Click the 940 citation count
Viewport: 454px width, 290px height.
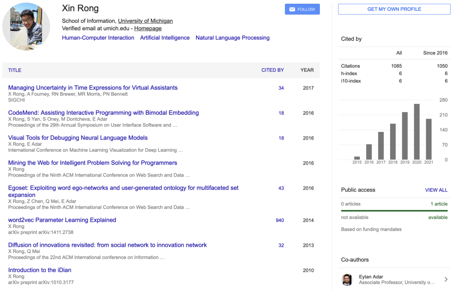click(280, 220)
